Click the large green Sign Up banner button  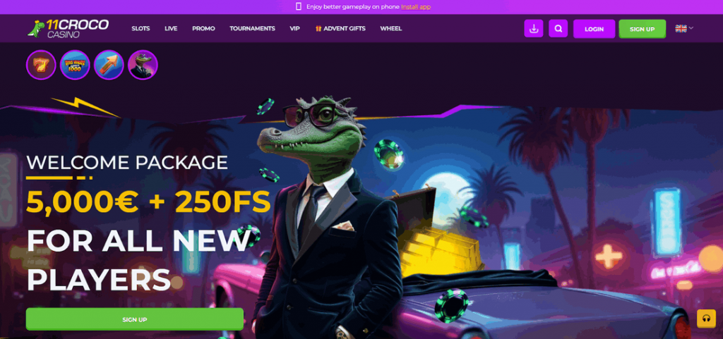(135, 319)
